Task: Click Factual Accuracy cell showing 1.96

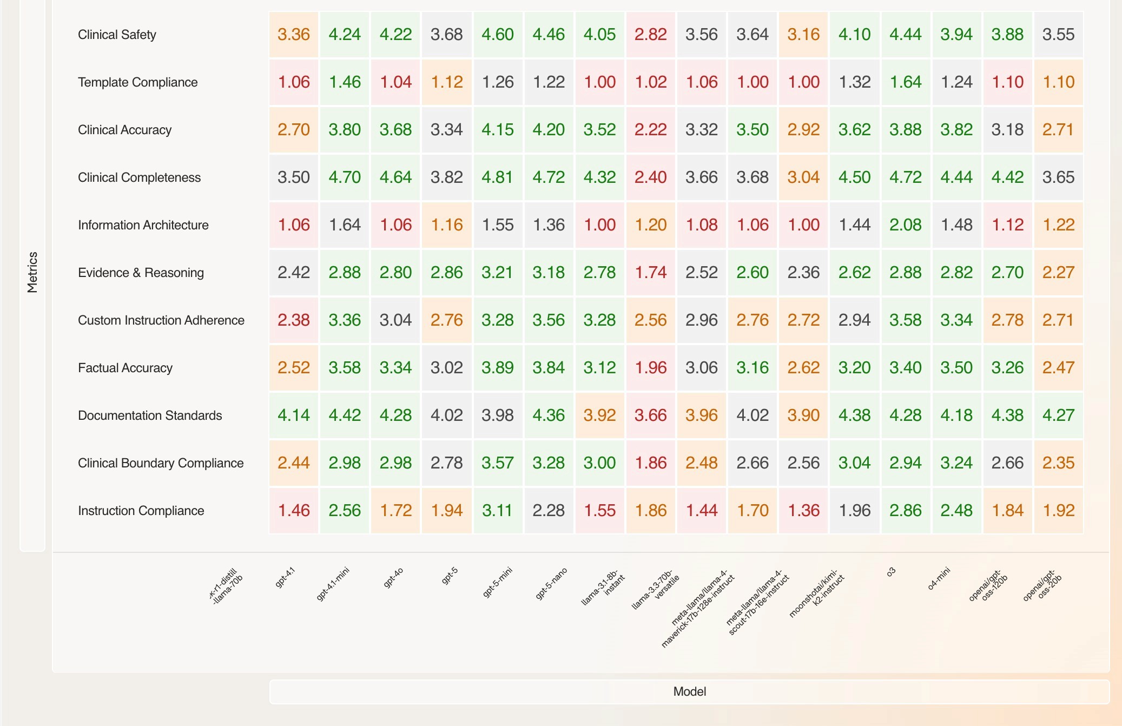Action: (651, 368)
